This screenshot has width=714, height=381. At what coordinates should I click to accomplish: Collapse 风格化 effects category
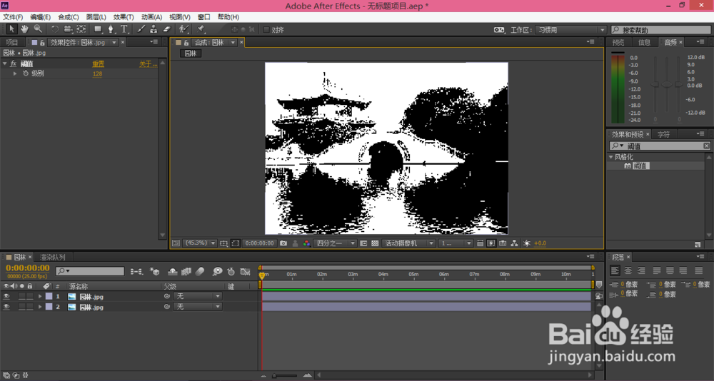click(x=611, y=157)
